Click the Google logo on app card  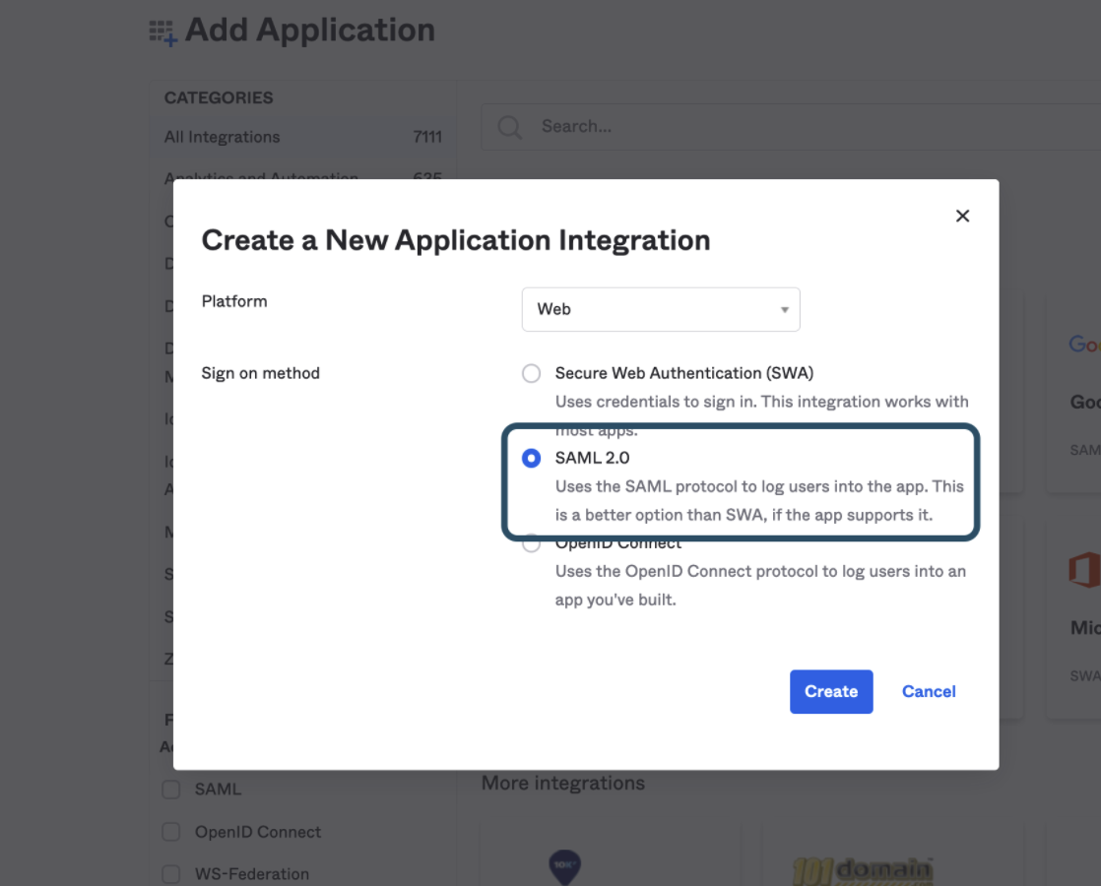[x=1083, y=344]
